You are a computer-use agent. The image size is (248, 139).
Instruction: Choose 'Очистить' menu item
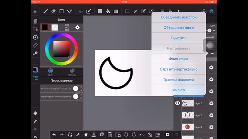point(179,38)
